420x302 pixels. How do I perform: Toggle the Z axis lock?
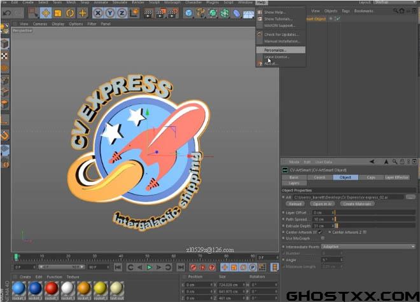click(x=122, y=13)
